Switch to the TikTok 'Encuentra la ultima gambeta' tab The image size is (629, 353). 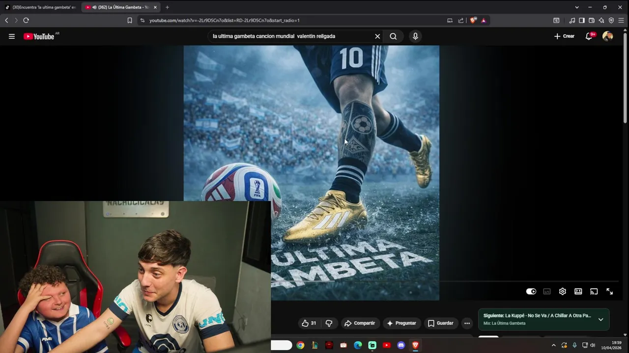(40, 7)
